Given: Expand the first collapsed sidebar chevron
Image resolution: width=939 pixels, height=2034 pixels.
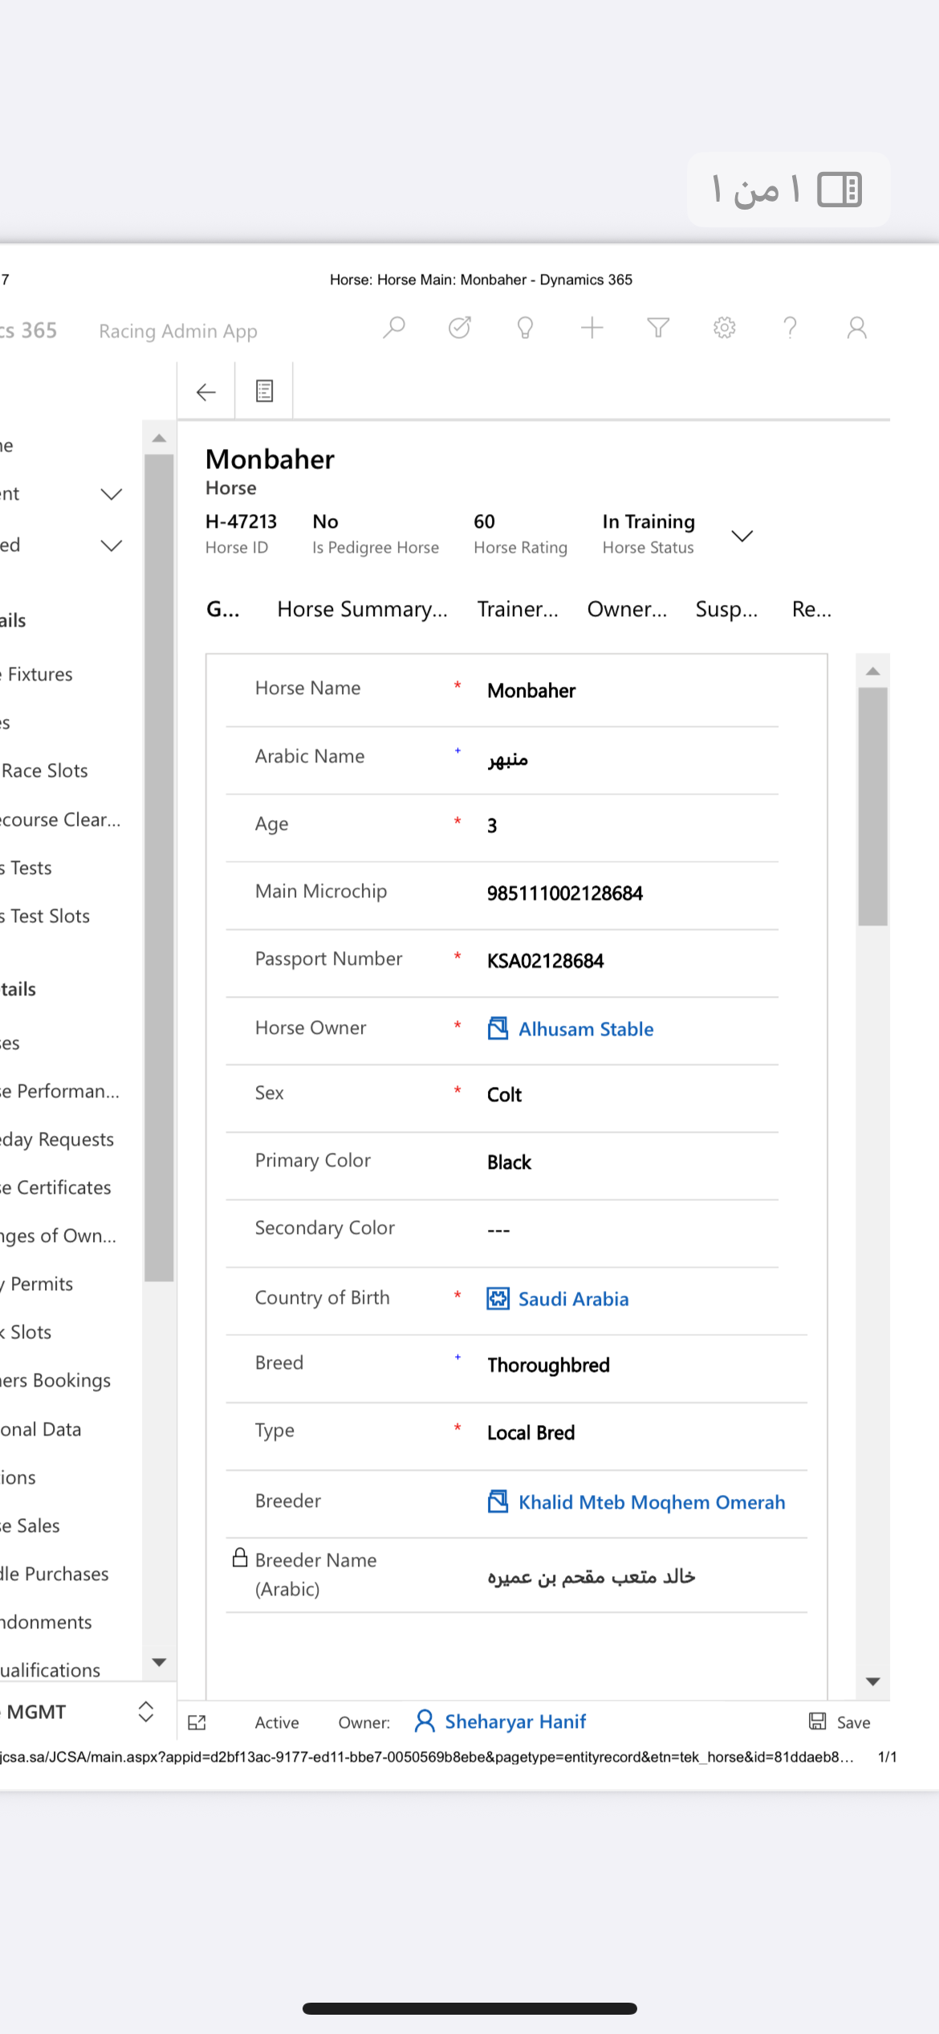Looking at the screenshot, I should coord(112,494).
